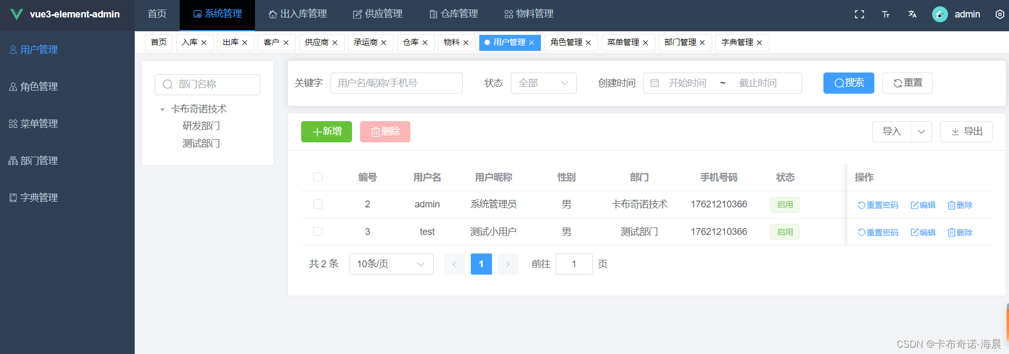
Task: Click the 开始时间 date field
Action: 688,83
